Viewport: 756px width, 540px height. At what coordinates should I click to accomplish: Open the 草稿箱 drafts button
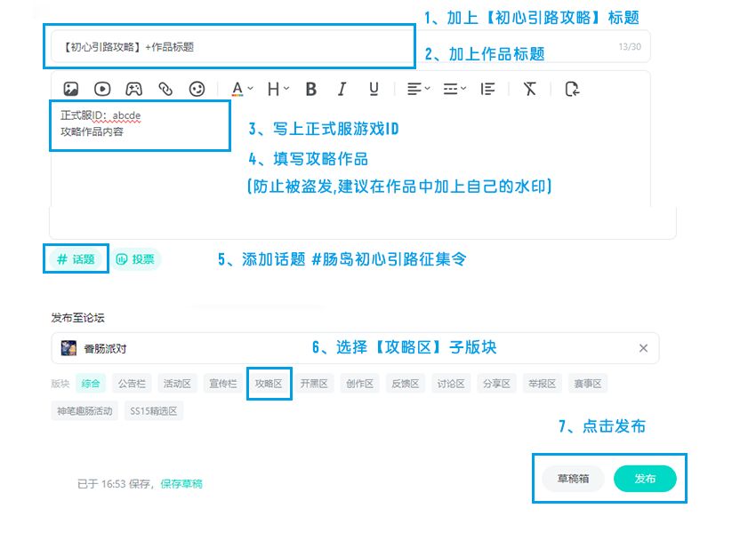[x=573, y=479]
